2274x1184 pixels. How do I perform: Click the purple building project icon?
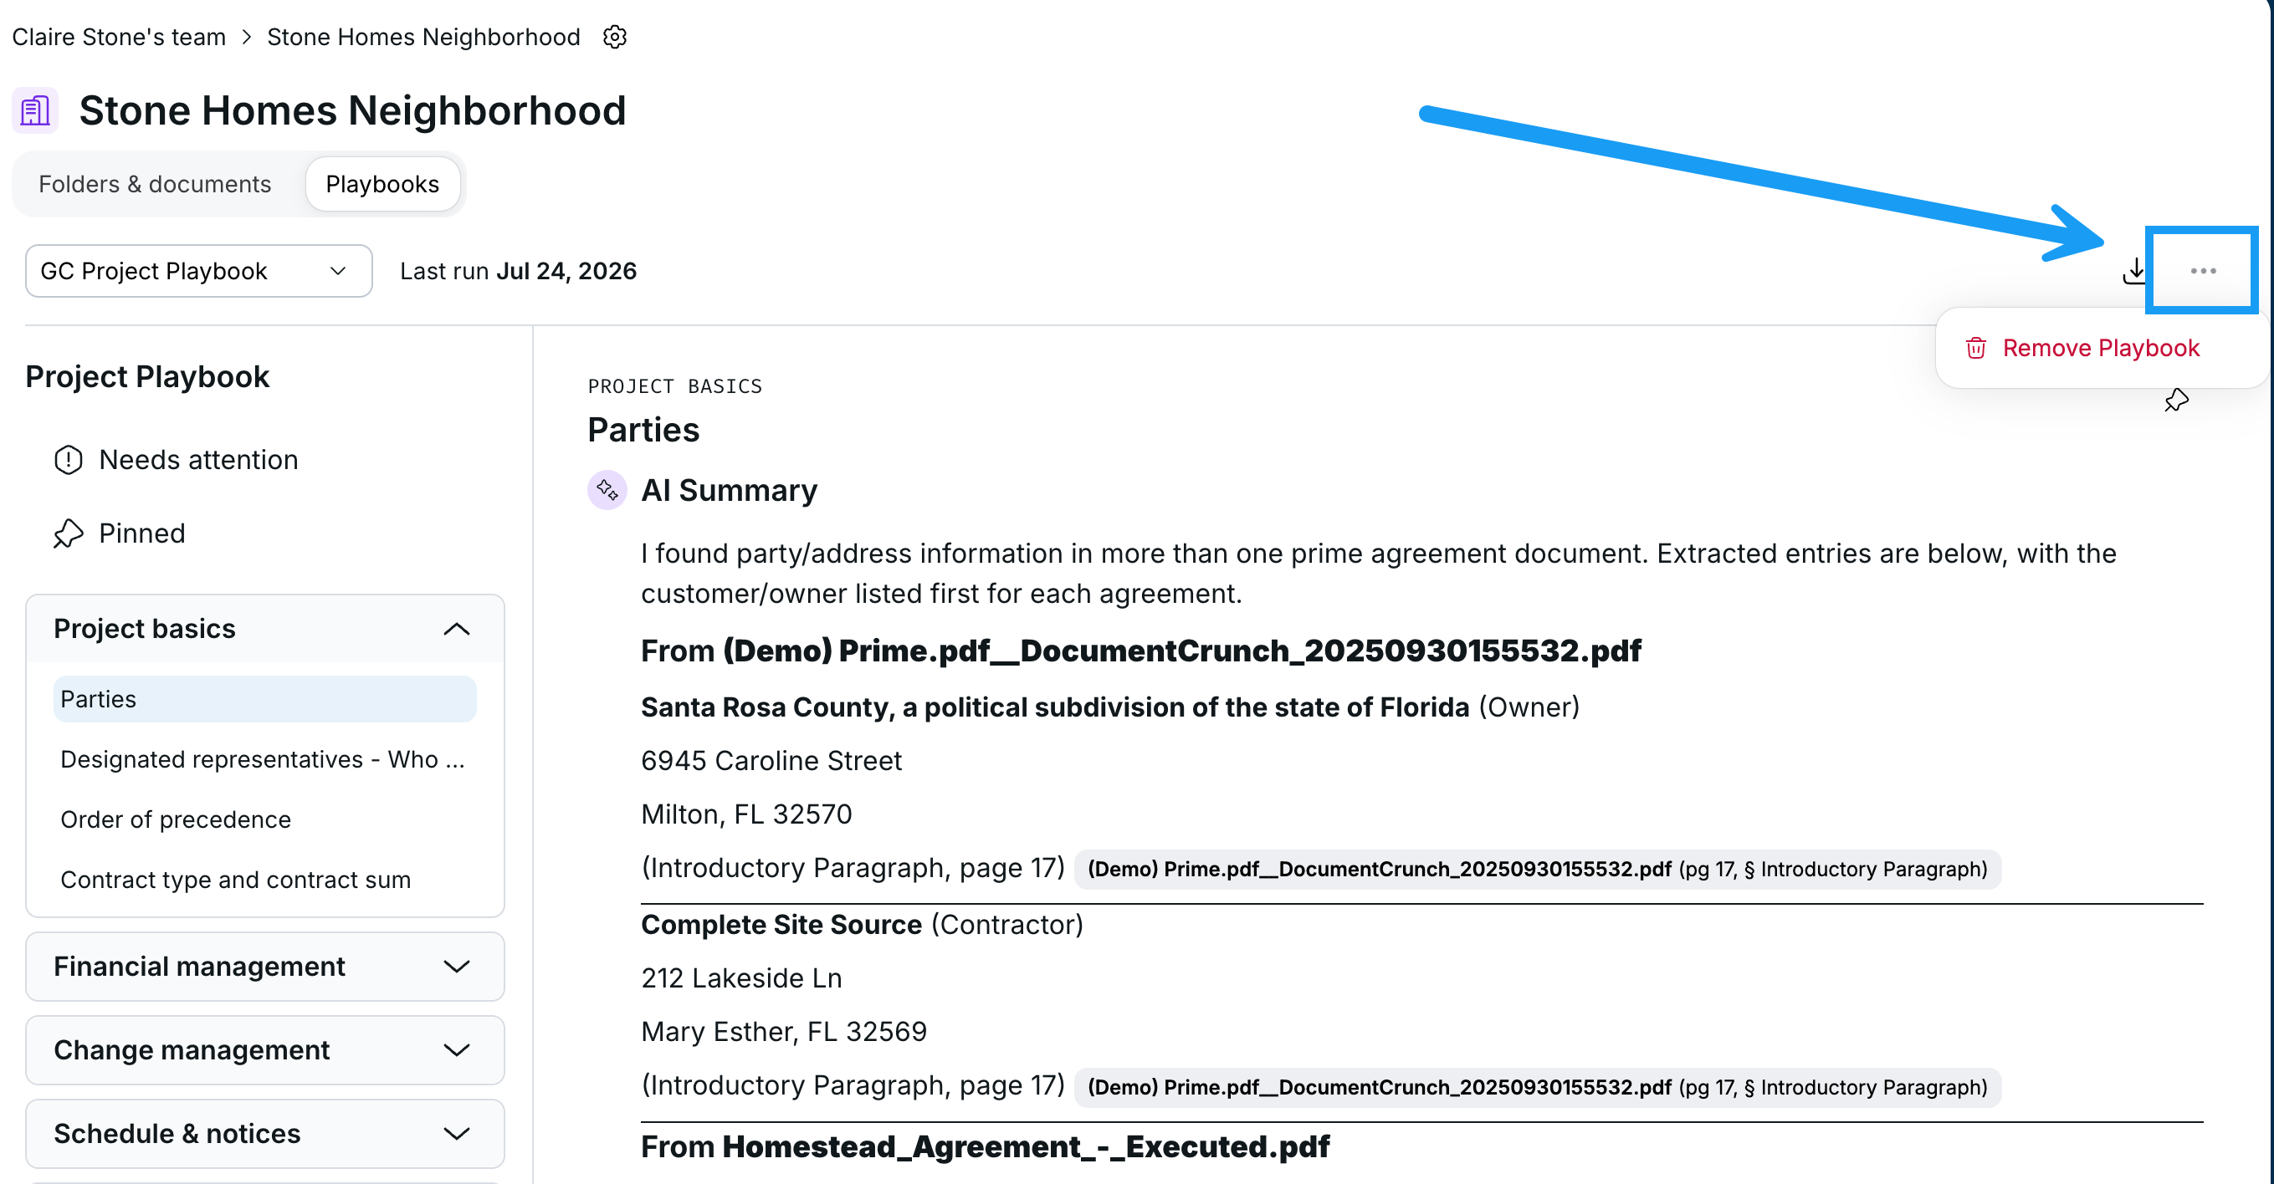[35, 110]
